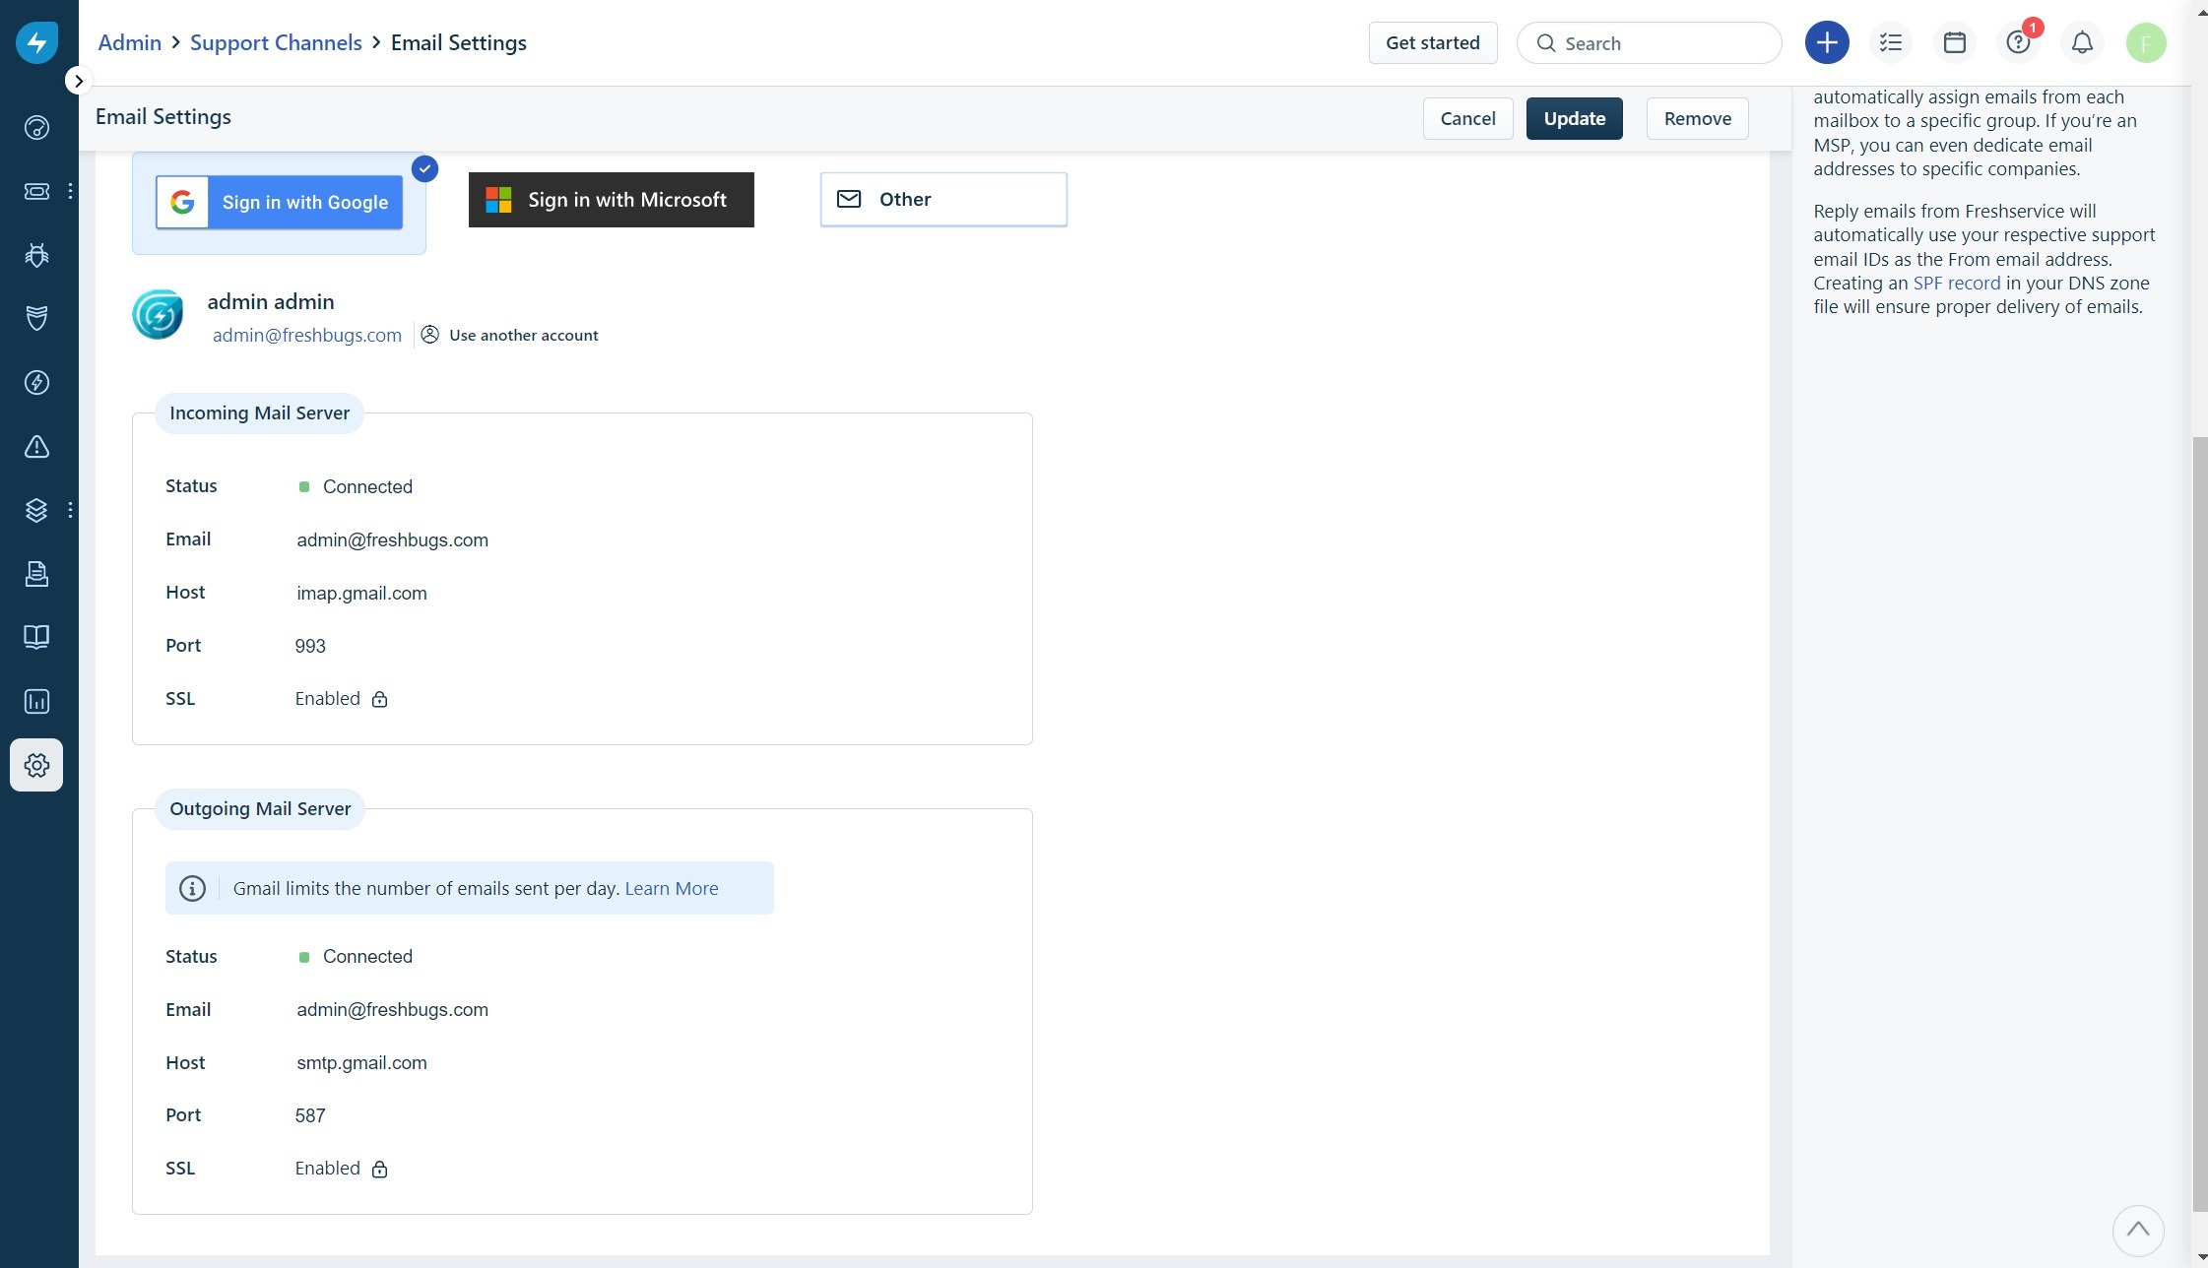Open the user avatar menu
This screenshot has height=1268, width=2208.
(x=2145, y=42)
